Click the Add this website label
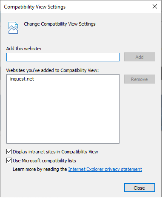The width and height of the screenshot is (165, 199). tap(24, 49)
